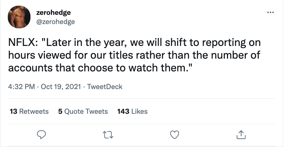Open the bold zerohedge display name
Screen dimensions: 284x147
53,12
